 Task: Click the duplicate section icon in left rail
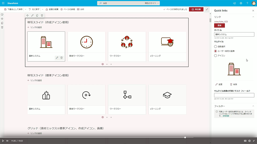tap(2, 23)
